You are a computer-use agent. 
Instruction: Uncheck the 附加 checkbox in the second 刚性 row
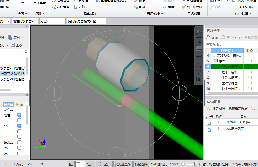(x=19, y=115)
